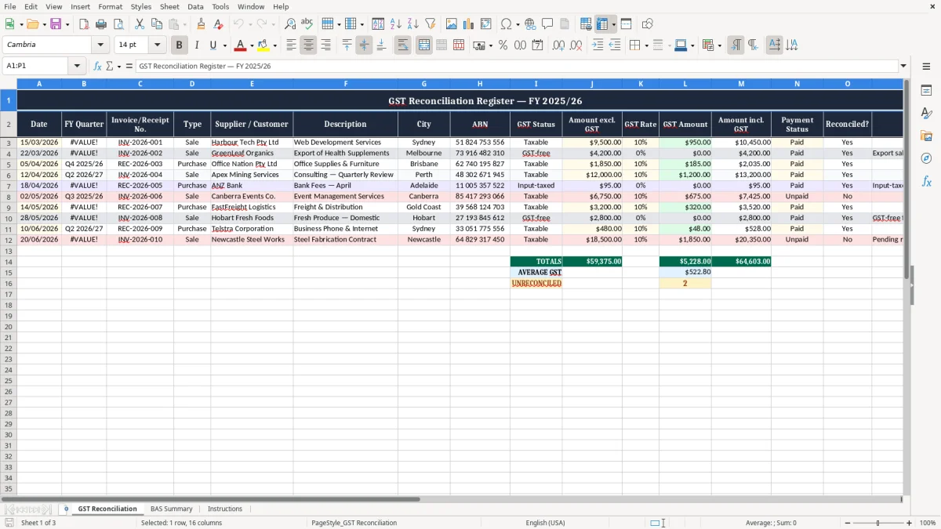This screenshot has height=529, width=941.
Task: Toggle wrap text
Action: pyautogui.click(x=403, y=45)
